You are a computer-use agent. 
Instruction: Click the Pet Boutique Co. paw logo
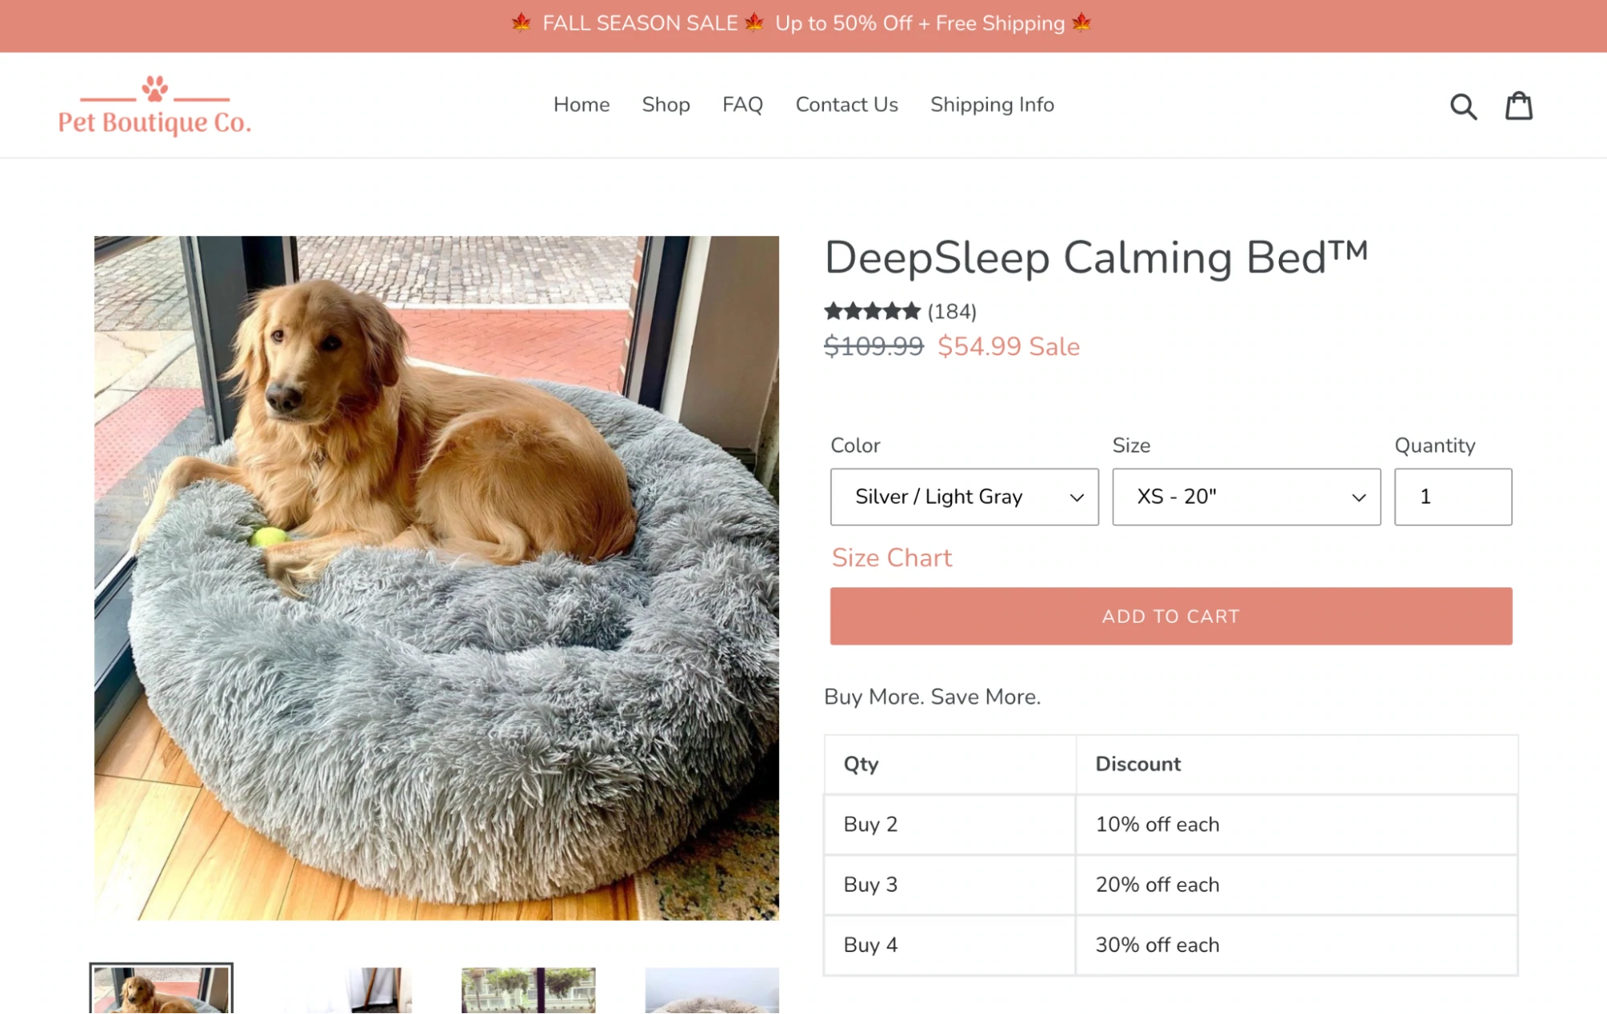154,106
